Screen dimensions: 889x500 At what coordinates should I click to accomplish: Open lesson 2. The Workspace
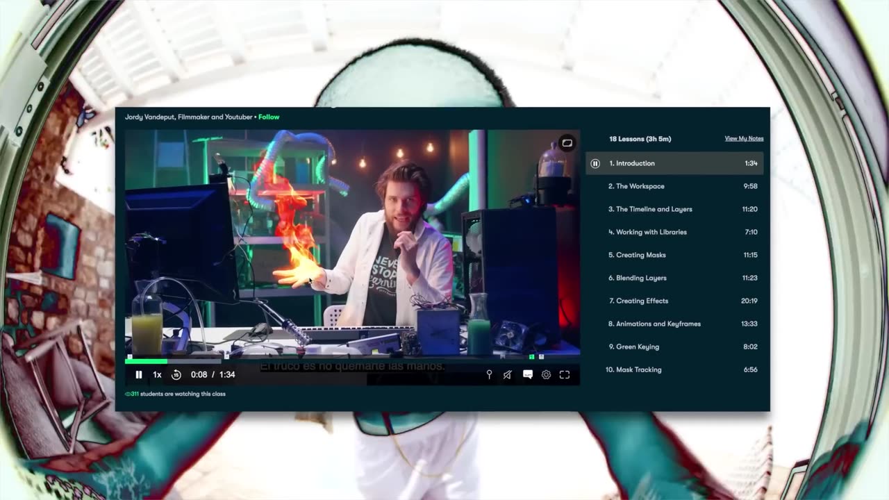674,186
